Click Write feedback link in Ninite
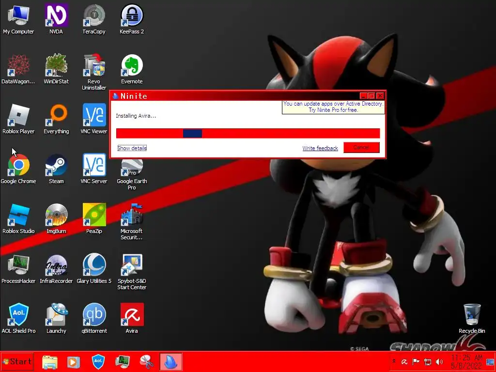Screen dimensions: 496x372 pyautogui.click(x=320, y=148)
